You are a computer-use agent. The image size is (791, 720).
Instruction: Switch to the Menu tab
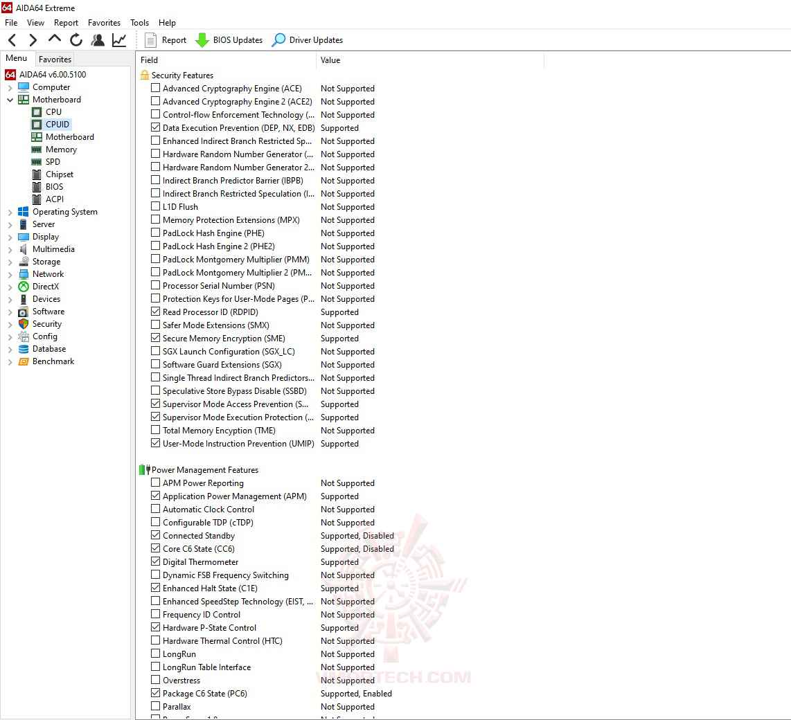(17, 58)
